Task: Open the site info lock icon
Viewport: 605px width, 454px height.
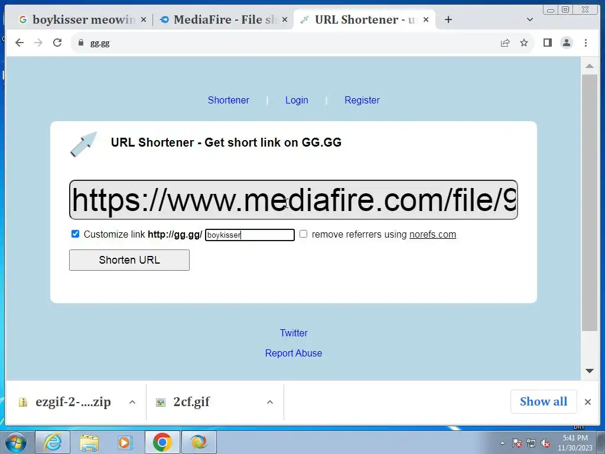Action: coord(80,43)
